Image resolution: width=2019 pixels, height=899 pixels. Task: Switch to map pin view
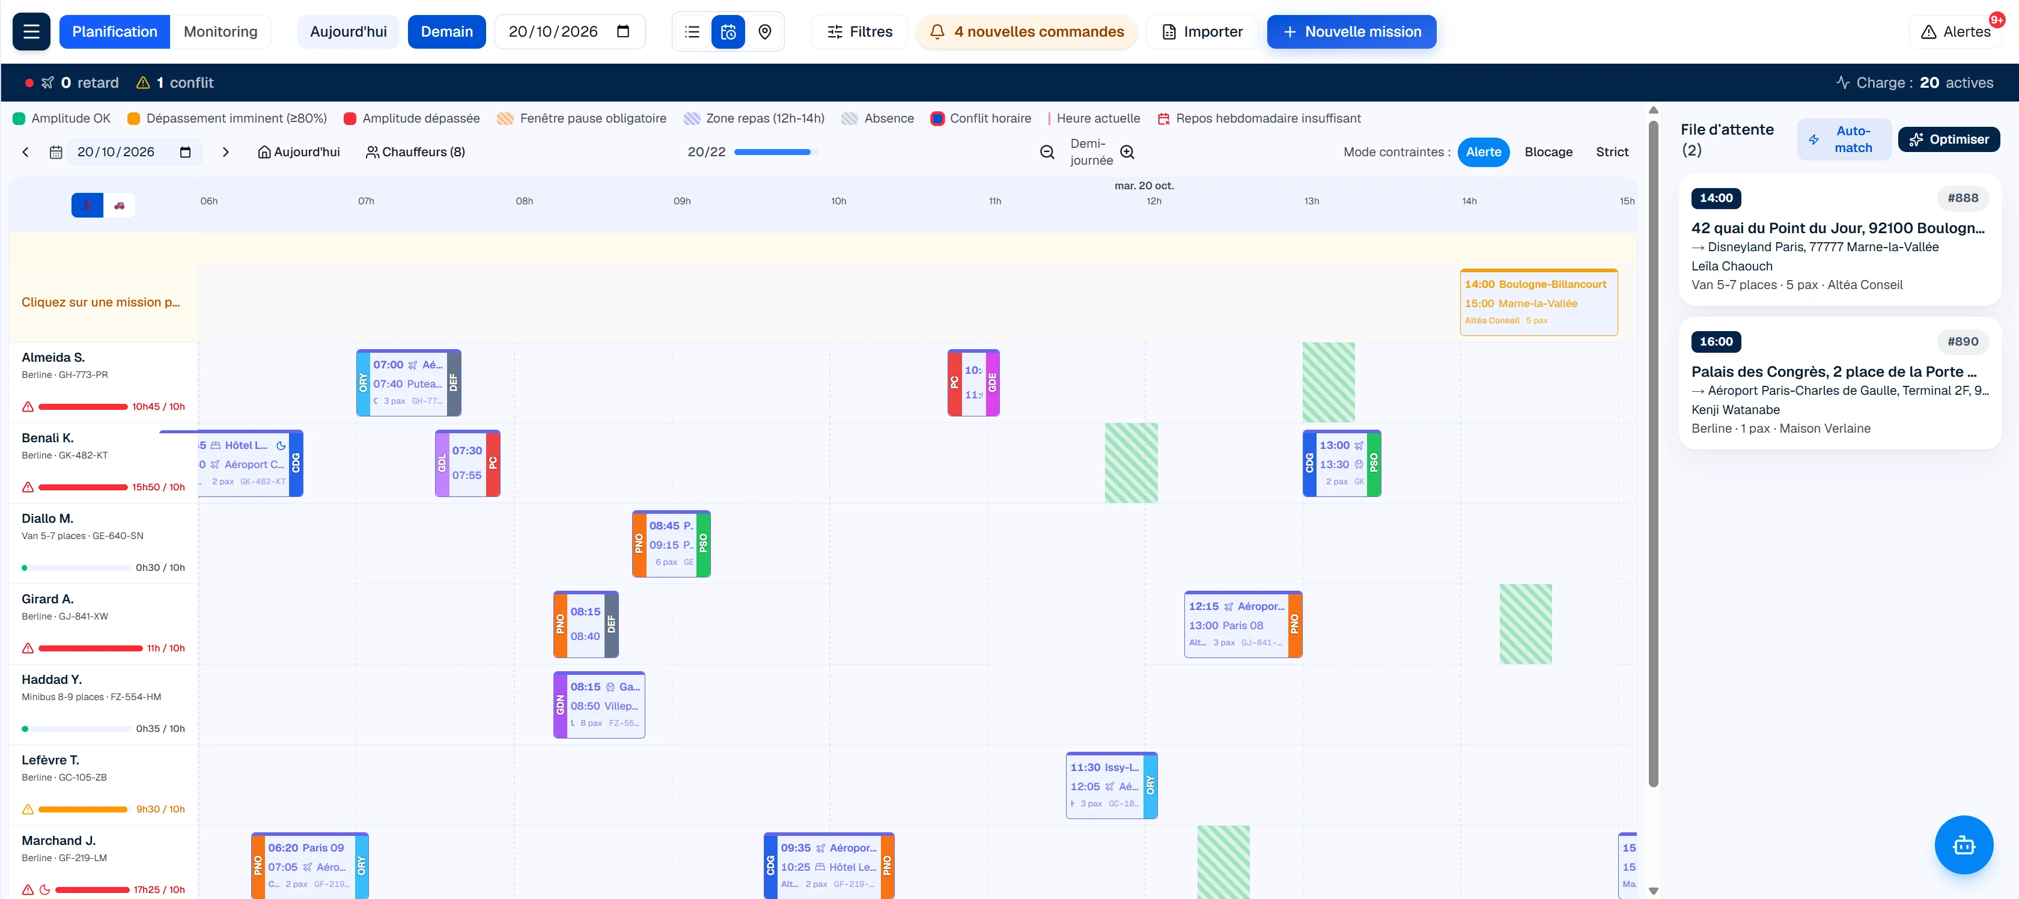[765, 31]
